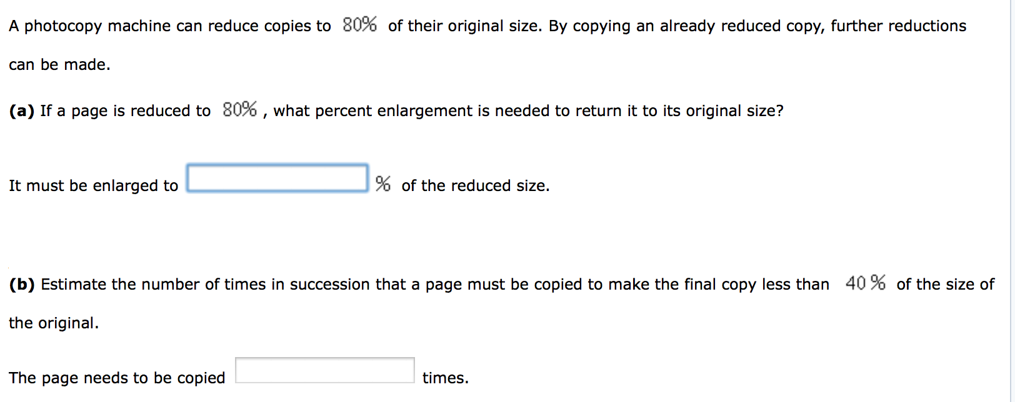Click the phrase 'of the size of'
This screenshot has width=1015, height=402.
[x=945, y=284]
